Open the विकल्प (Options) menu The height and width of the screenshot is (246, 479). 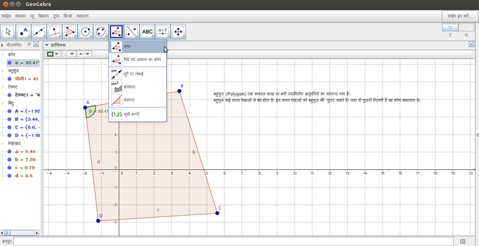(x=44, y=16)
